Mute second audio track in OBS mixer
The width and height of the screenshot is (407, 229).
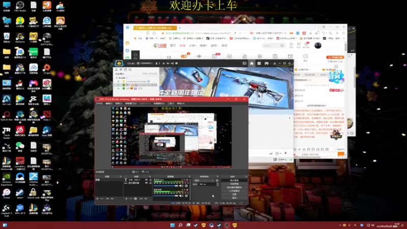pyautogui.click(x=181, y=196)
